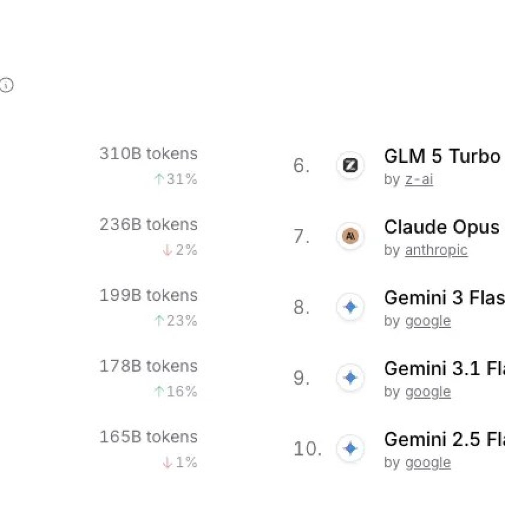Image resolution: width=505 pixels, height=505 pixels.
Task: Click the Claude Opus Anthropic logo icon
Action: [x=350, y=237]
